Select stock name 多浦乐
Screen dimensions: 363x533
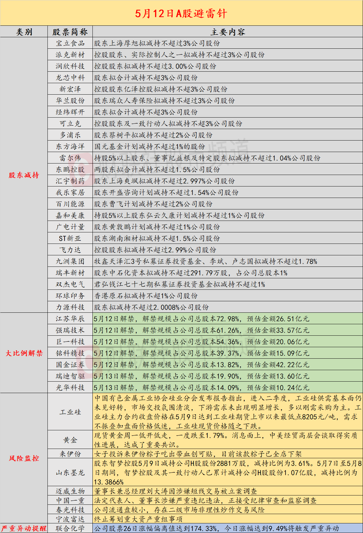point(70,135)
